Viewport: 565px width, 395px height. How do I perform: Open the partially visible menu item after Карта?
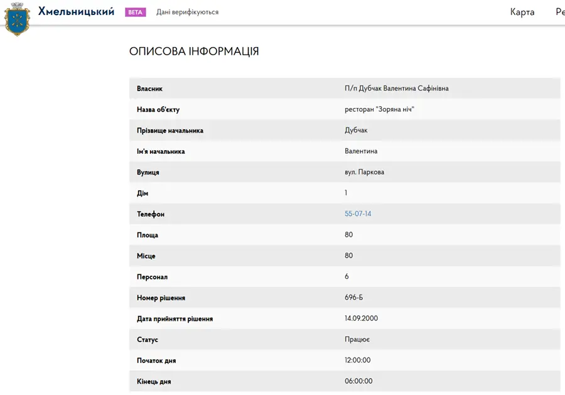click(561, 12)
